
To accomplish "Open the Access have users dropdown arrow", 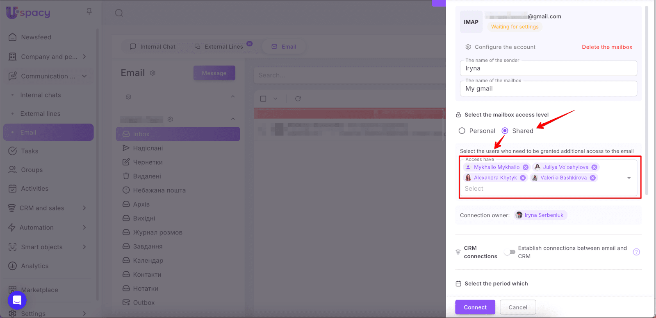I will [x=629, y=178].
